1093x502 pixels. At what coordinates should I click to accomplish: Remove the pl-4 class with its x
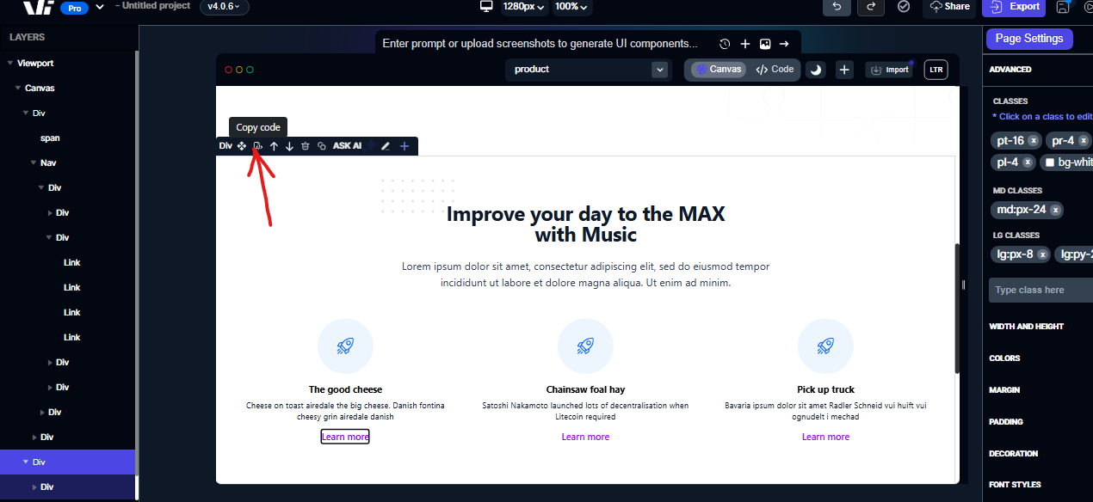[1028, 162]
